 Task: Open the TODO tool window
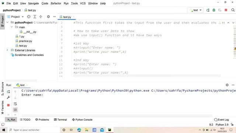point(25,120)
